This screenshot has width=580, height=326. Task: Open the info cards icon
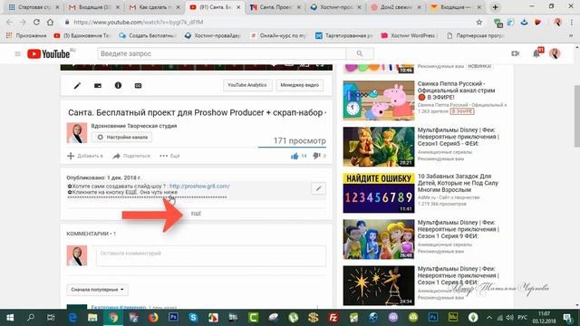pos(118,85)
